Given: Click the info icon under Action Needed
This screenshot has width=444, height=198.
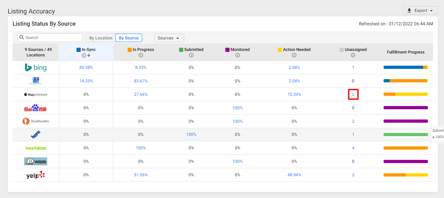Looking at the screenshot, I should tap(294, 55).
